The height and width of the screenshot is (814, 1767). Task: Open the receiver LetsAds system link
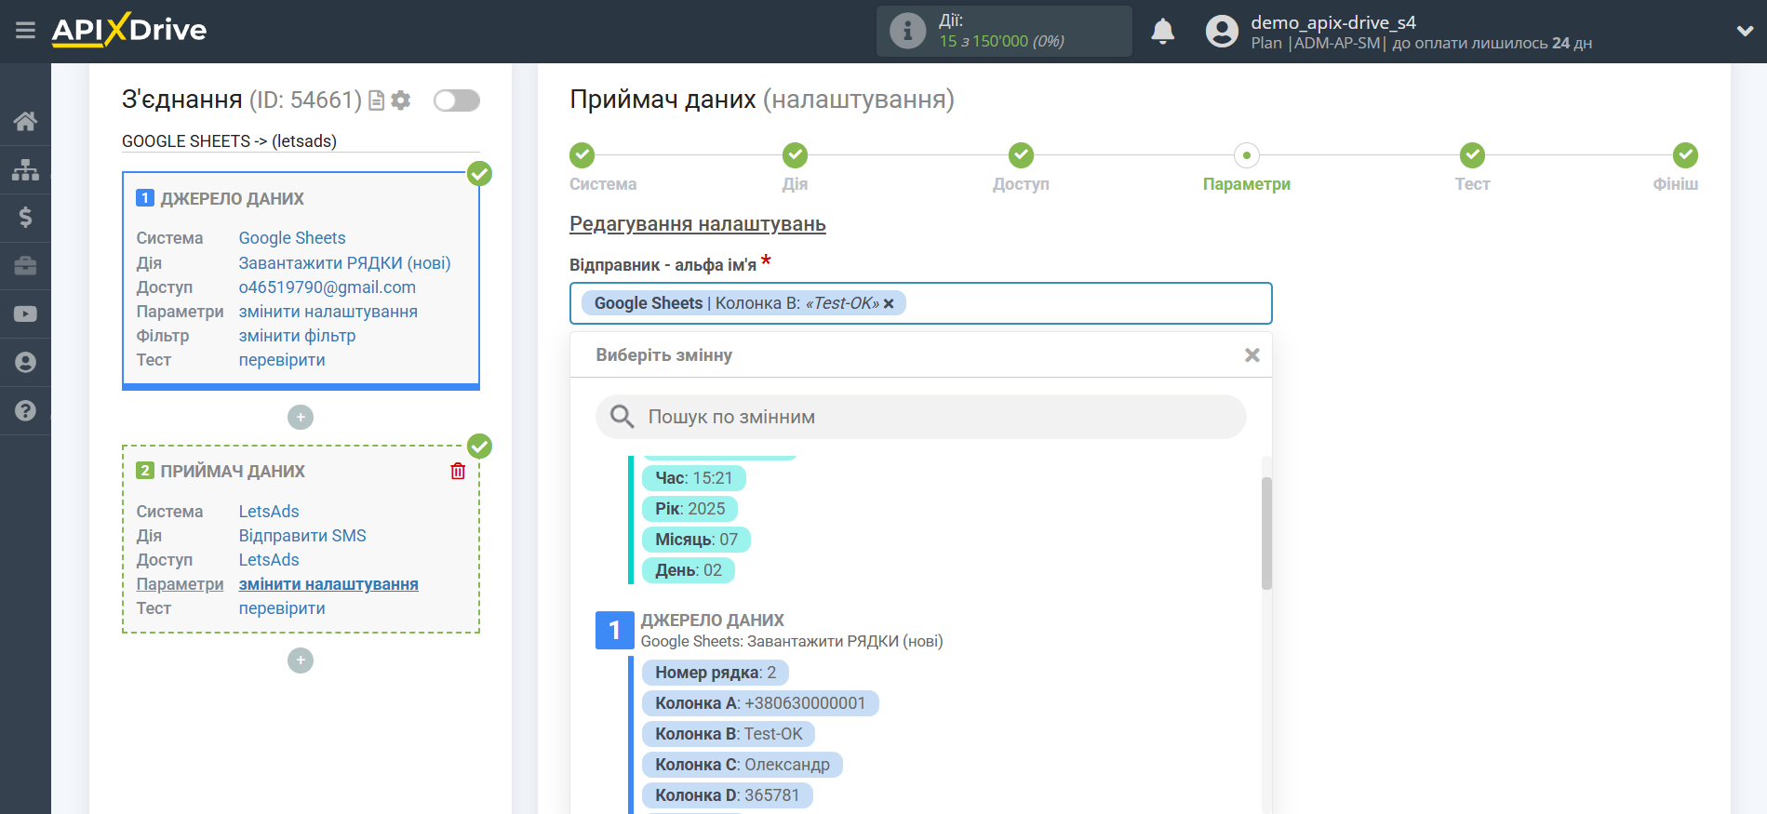tap(269, 512)
